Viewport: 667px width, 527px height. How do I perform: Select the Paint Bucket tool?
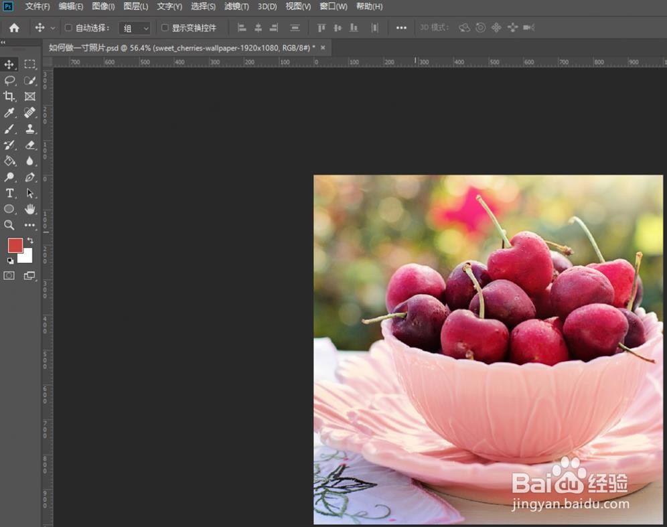(9, 161)
